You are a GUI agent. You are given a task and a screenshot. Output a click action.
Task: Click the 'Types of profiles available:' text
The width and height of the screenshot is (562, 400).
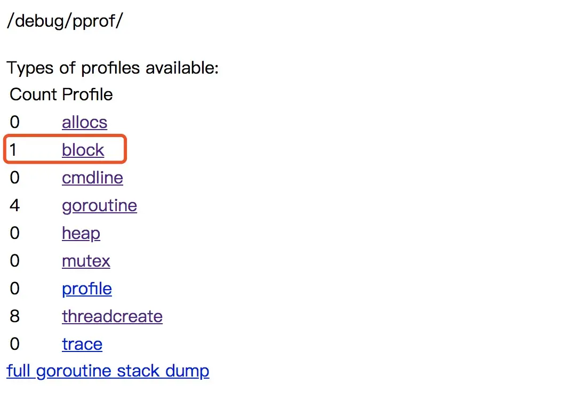pos(113,68)
